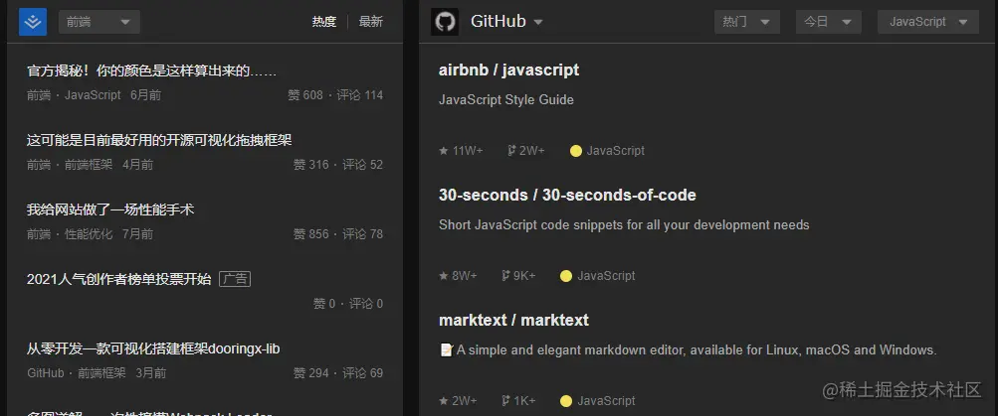Open the airbnb / javascript repository link
The height and width of the screenshot is (416, 998).
pos(509,69)
